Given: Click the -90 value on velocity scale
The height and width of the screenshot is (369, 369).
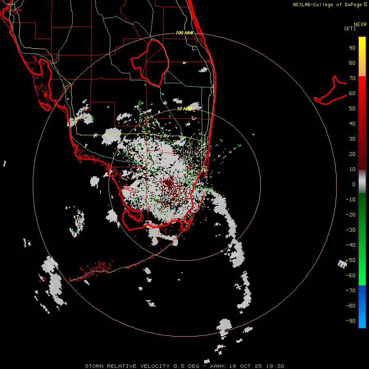Looking at the screenshot, I should click(351, 321).
